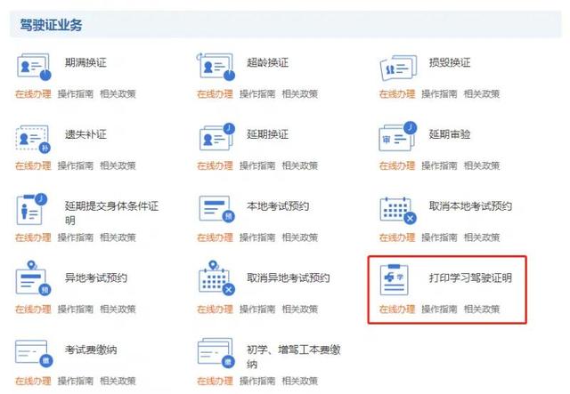Viewport: 570px width, 394px height.
Task: Open 操作指南 for 打印学习驾驶证明
Action: (x=439, y=310)
